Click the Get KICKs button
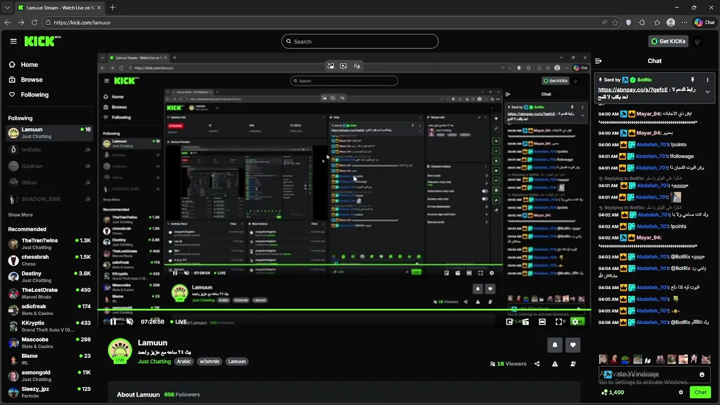 (x=668, y=41)
